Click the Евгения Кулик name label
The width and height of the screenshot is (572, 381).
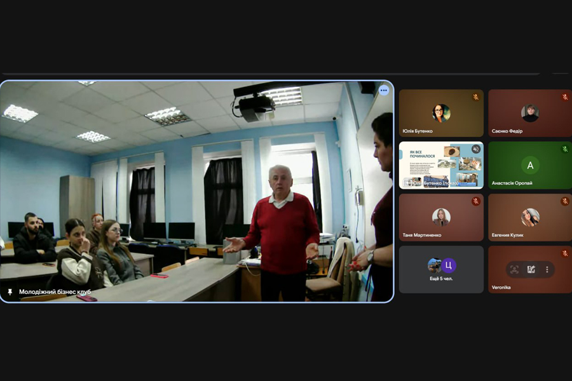coord(507,235)
